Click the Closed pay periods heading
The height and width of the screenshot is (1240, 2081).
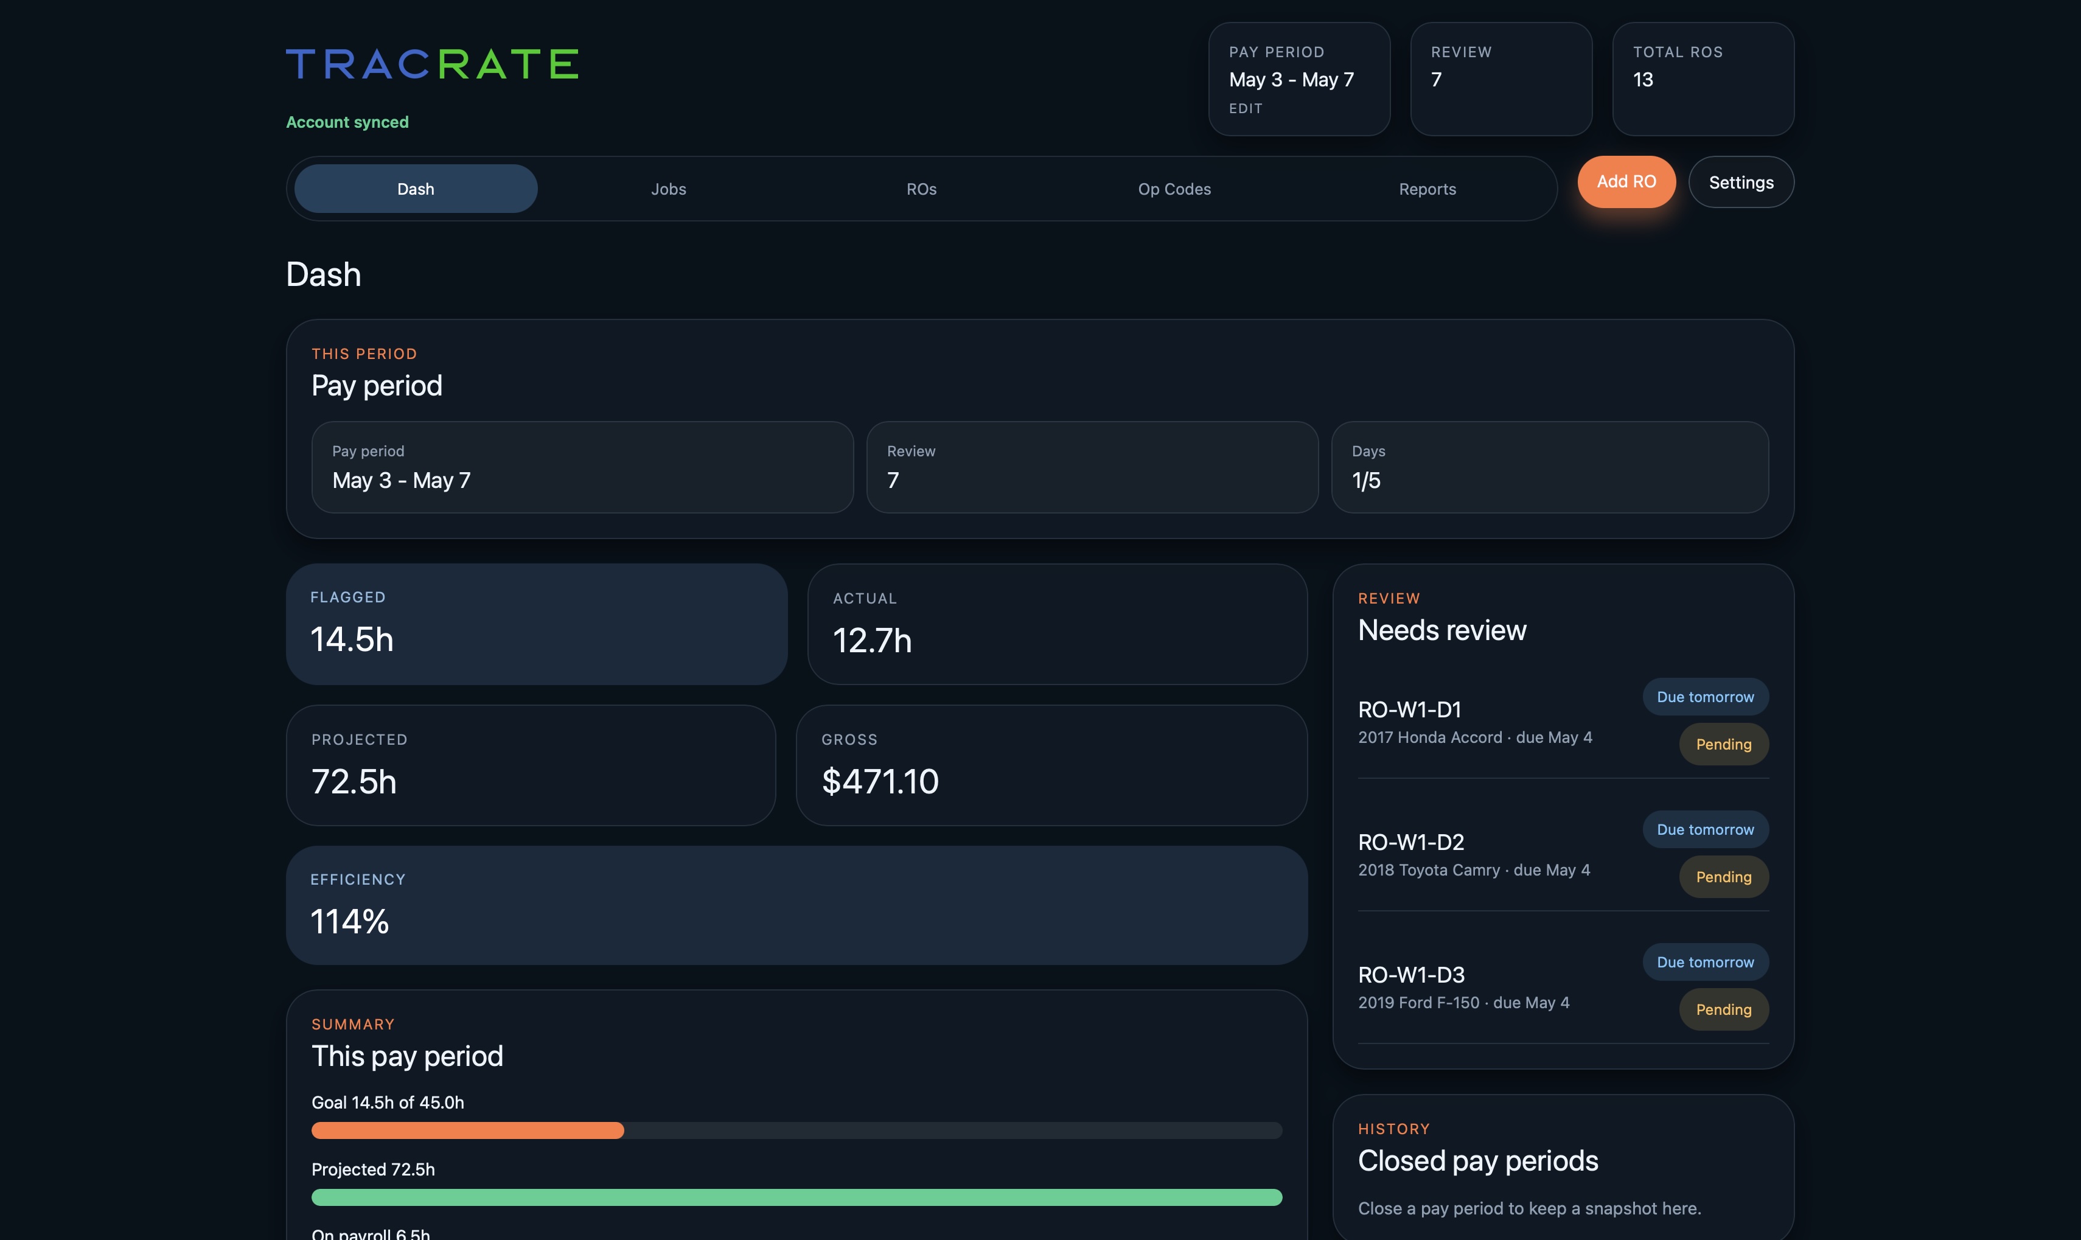tap(1478, 1161)
